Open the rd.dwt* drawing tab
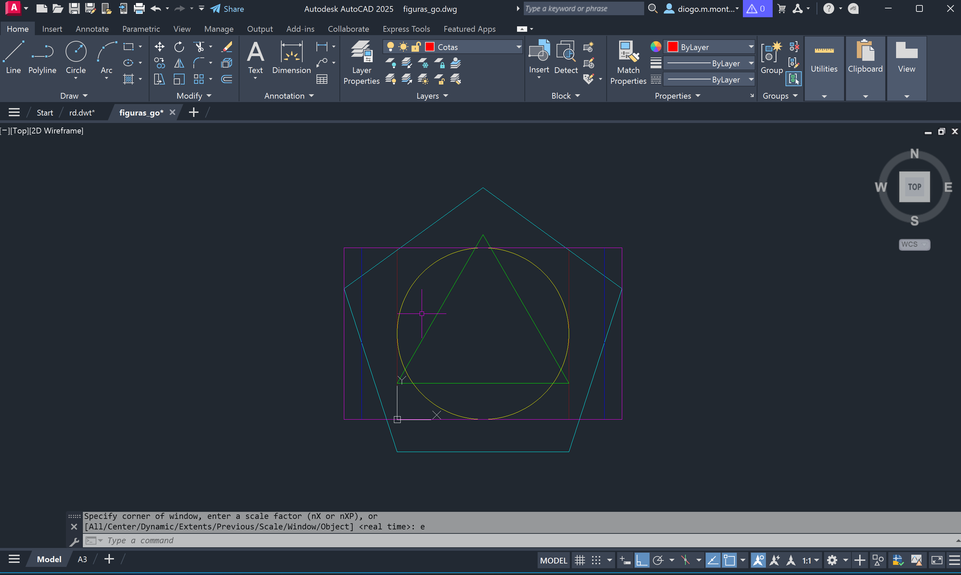This screenshot has height=575, width=961. point(82,113)
